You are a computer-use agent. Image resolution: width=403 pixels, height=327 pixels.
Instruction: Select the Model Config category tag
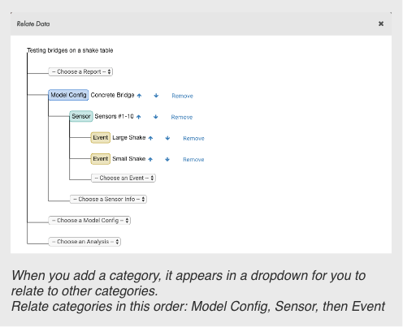pos(68,95)
